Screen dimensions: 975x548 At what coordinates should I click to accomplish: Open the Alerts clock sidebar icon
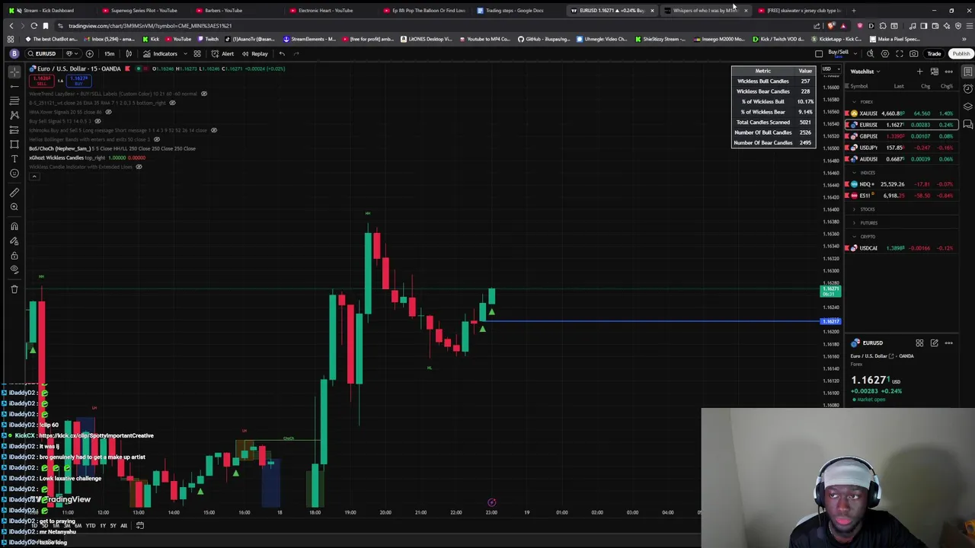tap(967, 89)
